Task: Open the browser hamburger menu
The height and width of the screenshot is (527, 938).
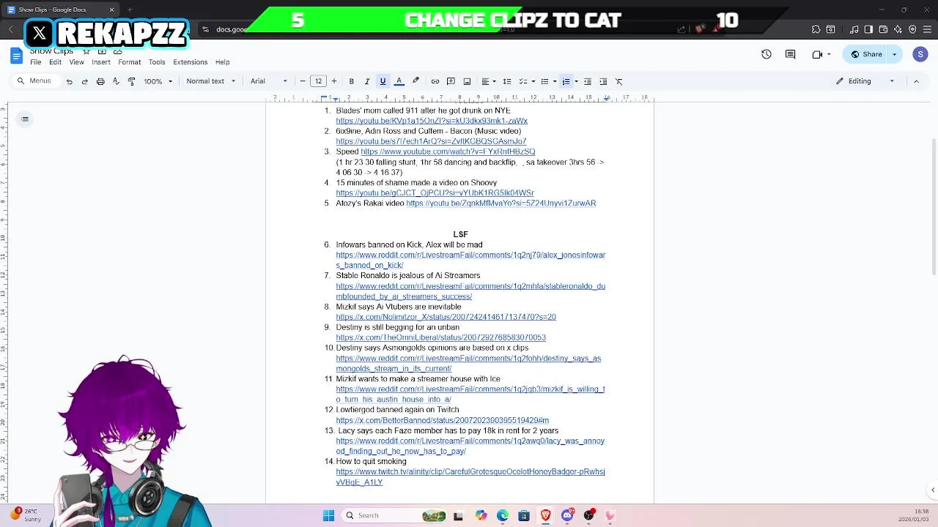Action: tap(927, 29)
